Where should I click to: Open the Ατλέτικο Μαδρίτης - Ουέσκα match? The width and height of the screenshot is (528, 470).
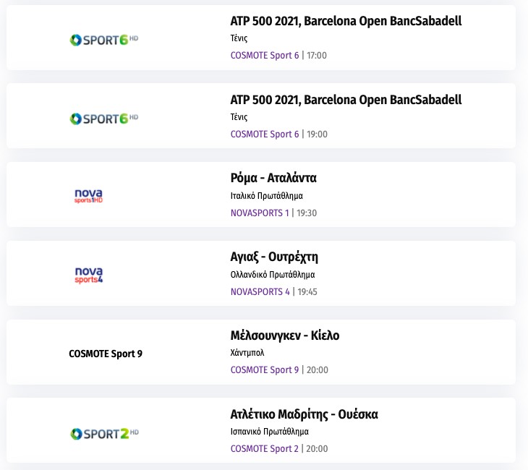[304, 414]
